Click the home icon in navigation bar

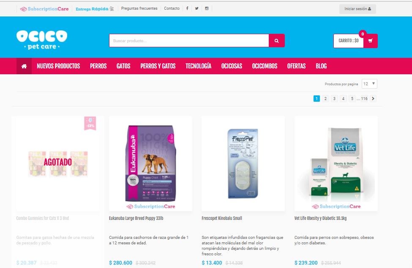click(x=24, y=66)
